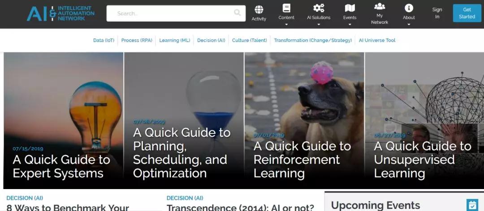484x211 pixels.
Task: Select the Data (IoT) category tab
Action: tap(104, 40)
